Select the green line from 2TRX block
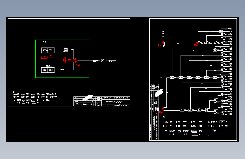 [64, 70]
